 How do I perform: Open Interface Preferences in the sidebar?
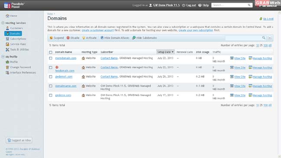pyautogui.click(x=21, y=72)
